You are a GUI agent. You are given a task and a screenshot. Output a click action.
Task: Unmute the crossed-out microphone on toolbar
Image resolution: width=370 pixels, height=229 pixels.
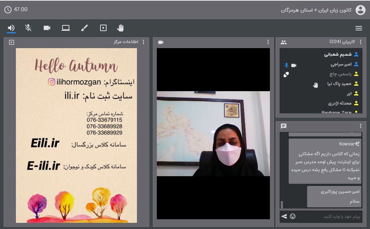click(x=28, y=28)
